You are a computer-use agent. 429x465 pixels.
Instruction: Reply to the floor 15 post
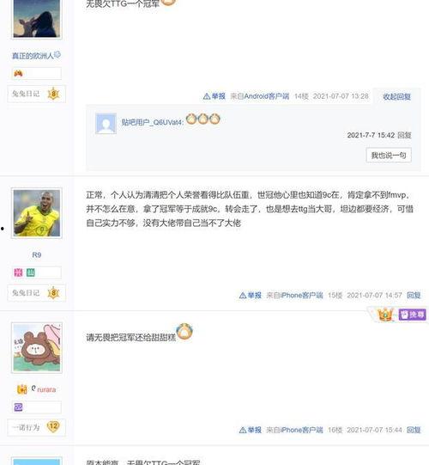[414, 295]
